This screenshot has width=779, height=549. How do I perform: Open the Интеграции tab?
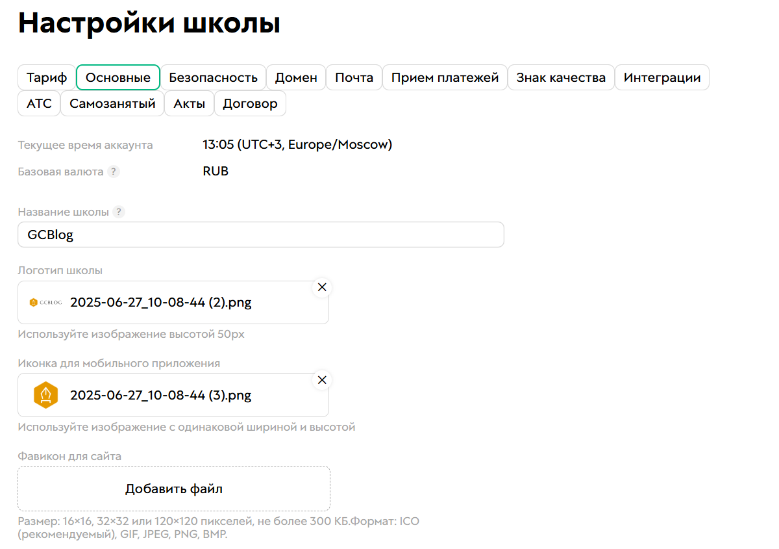pyautogui.click(x=662, y=77)
